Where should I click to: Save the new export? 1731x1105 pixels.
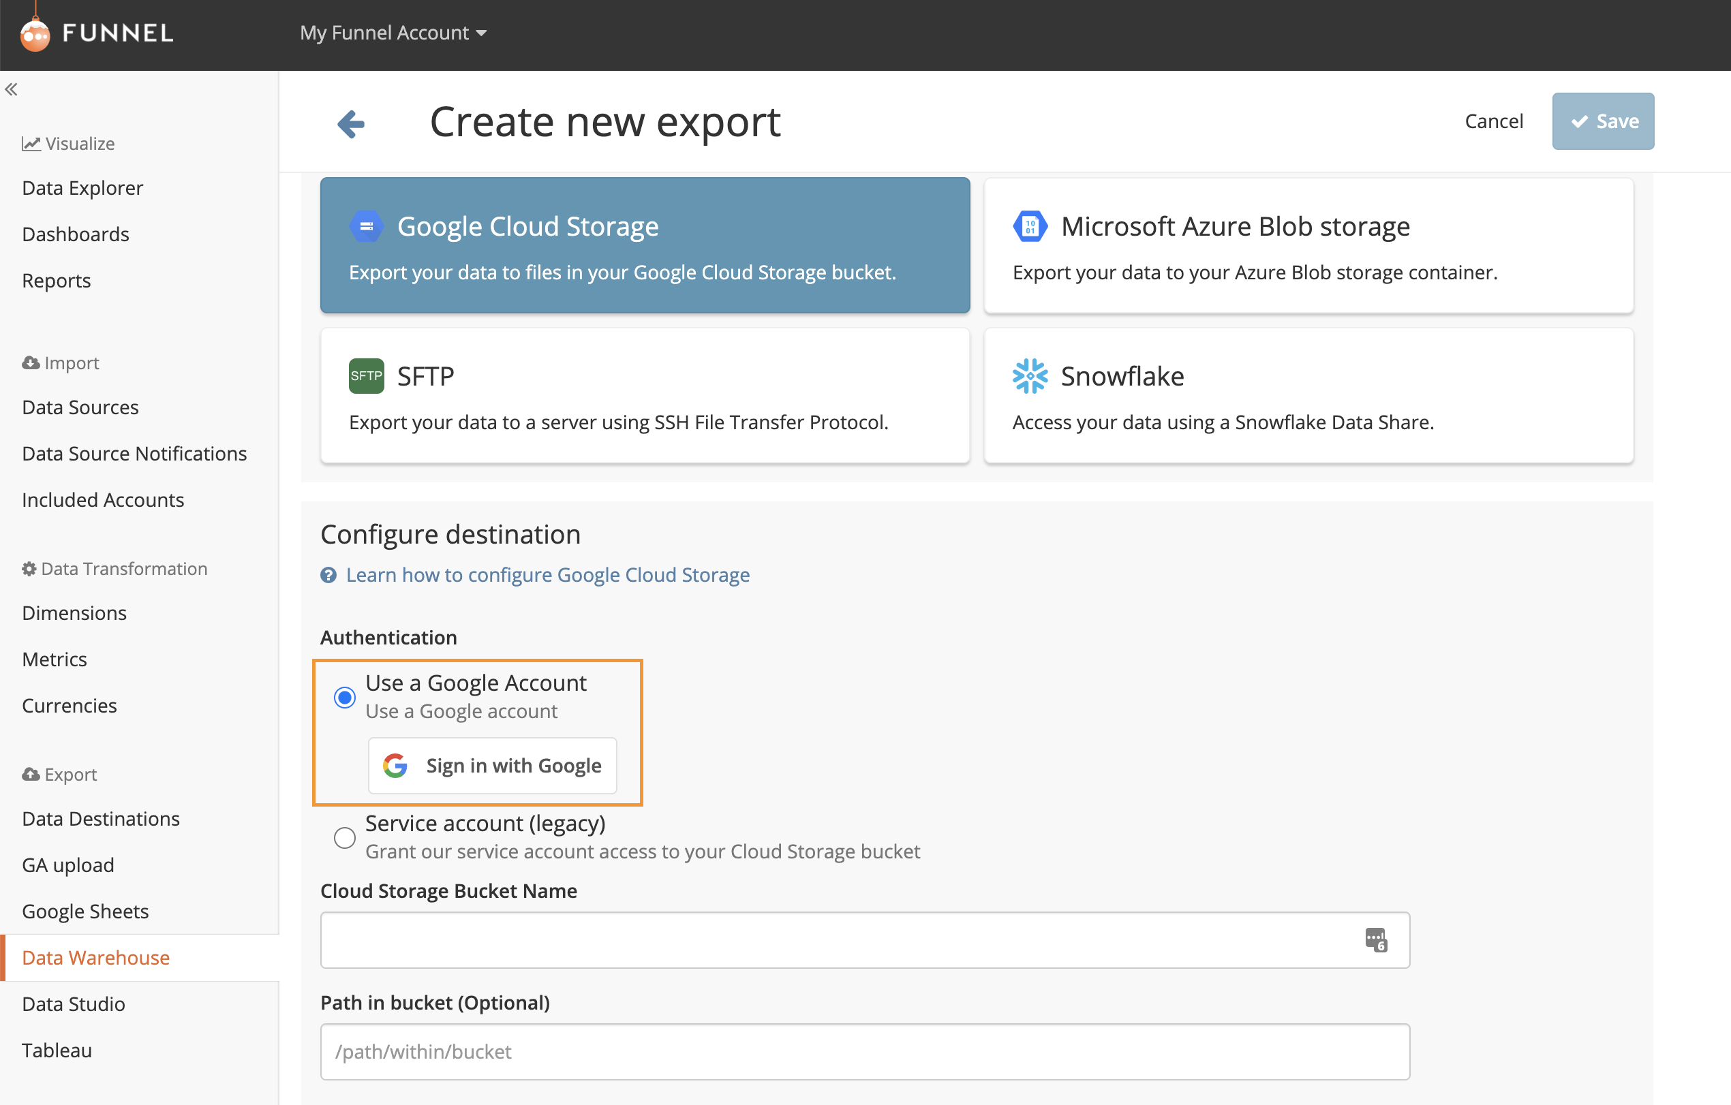coord(1603,121)
